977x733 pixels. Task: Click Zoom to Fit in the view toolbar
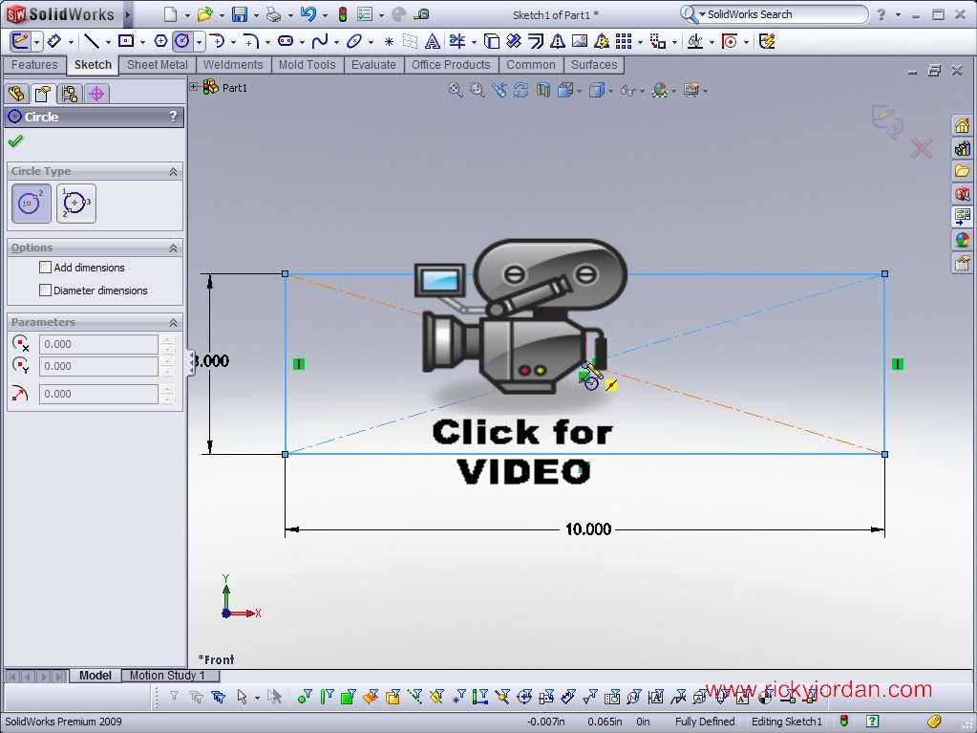click(x=456, y=89)
